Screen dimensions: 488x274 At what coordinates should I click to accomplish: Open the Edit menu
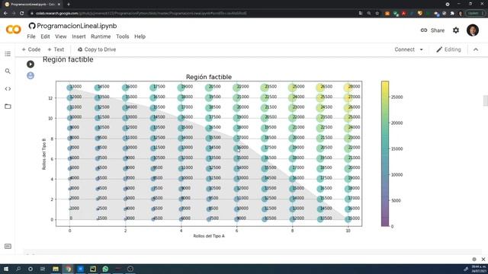coord(45,37)
